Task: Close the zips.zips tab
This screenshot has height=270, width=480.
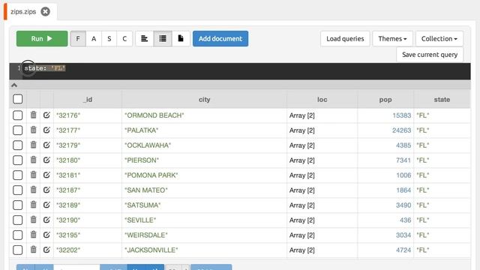Action: pos(45,12)
